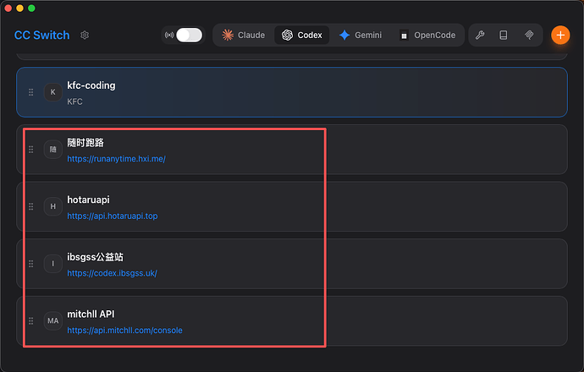The height and width of the screenshot is (372, 584).
Task: Select the ibsgss公益站 provider card
Action: 381,264
